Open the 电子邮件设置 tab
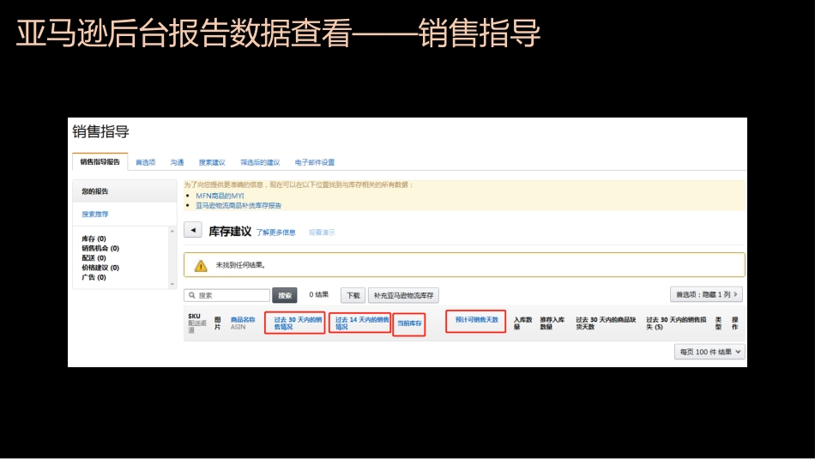Screen dimensions: 815x459 pos(315,162)
